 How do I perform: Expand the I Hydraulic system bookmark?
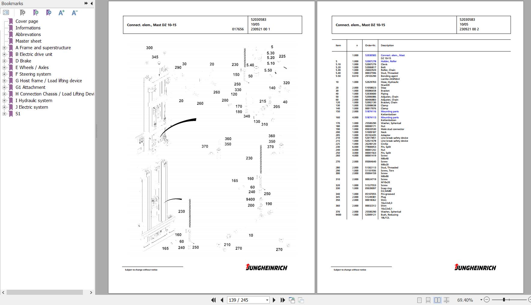pyautogui.click(x=4, y=101)
